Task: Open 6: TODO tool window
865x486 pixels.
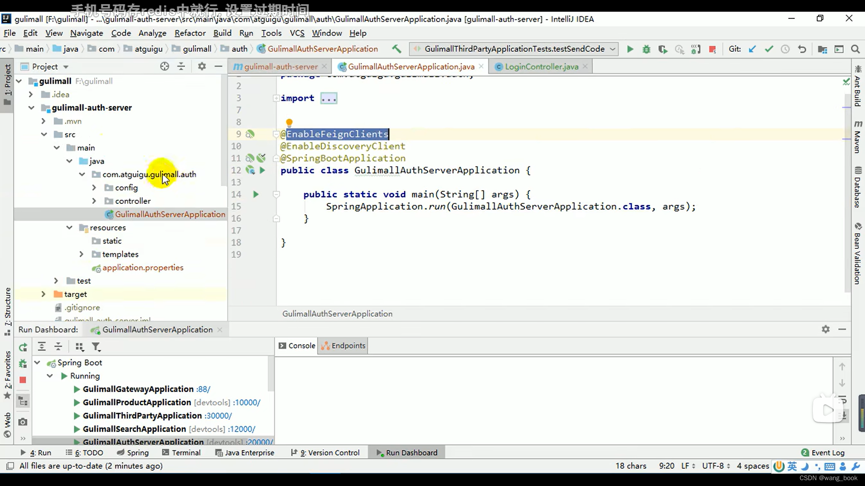Action: [x=84, y=453]
